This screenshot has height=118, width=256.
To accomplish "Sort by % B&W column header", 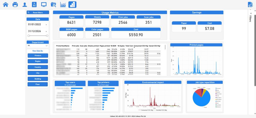I will [113, 46].
